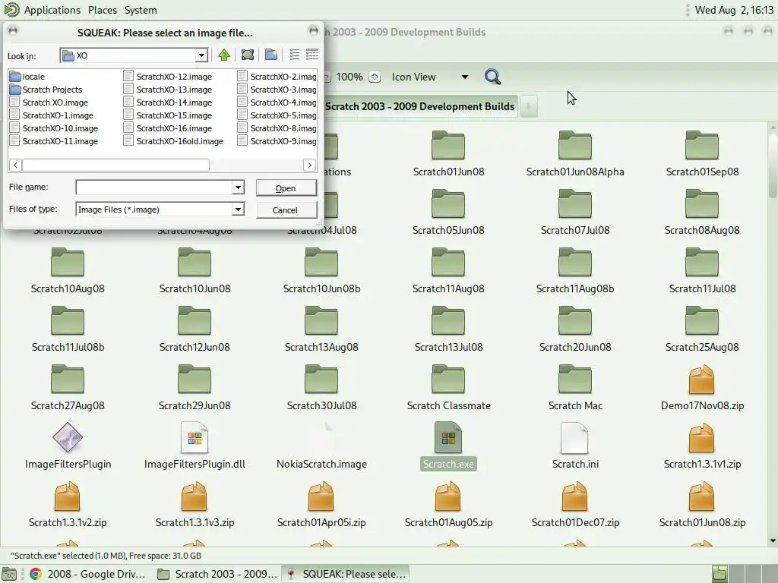Select the Scratch10Aug08 folder
The image size is (778, 583).
pos(68,271)
